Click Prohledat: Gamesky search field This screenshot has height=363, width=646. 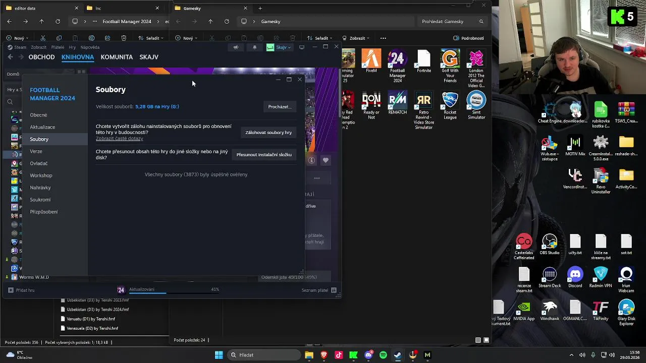point(453,22)
